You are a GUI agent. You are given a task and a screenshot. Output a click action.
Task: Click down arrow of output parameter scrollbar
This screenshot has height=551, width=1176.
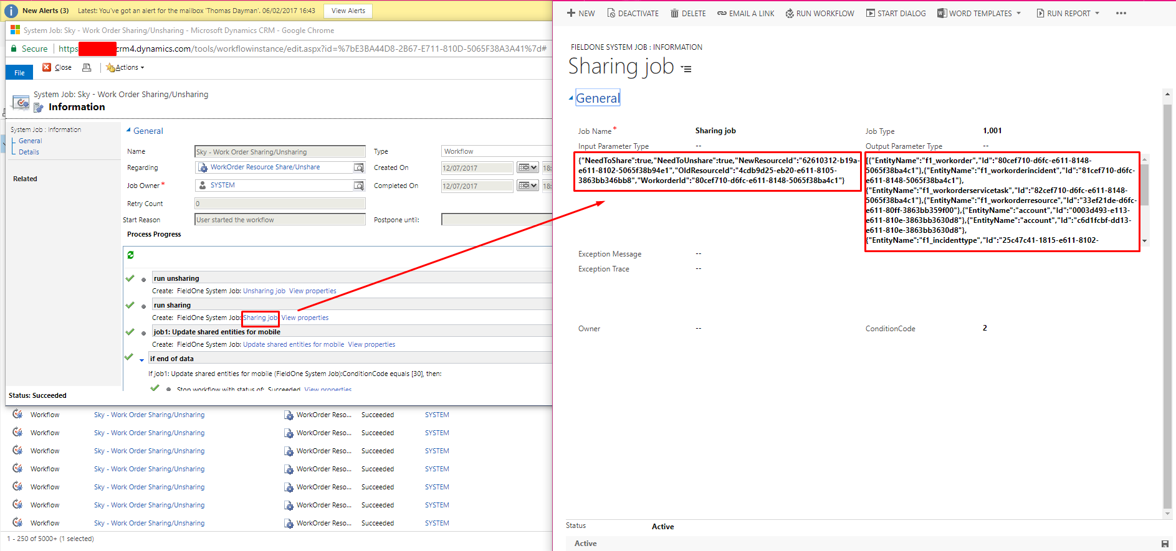click(1144, 241)
